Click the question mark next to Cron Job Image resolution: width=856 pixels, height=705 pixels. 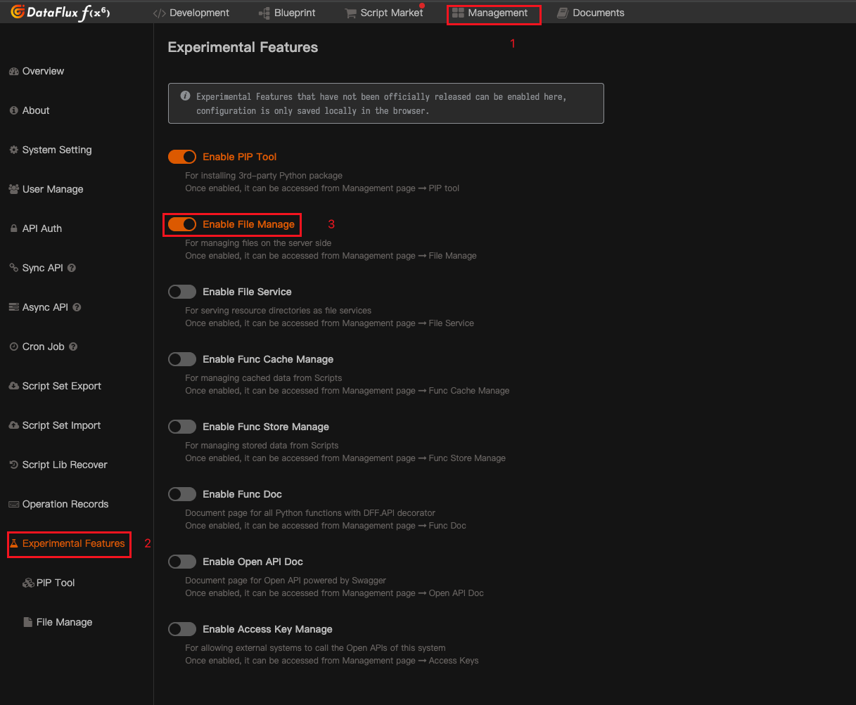tap(73, 347)
